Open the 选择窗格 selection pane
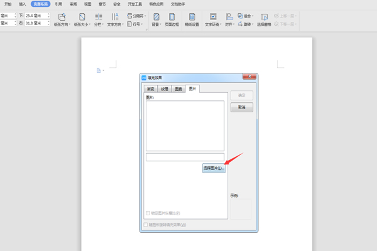Image resolution: width=377 pixels, height=251 pixels. [x=264, y=17]
